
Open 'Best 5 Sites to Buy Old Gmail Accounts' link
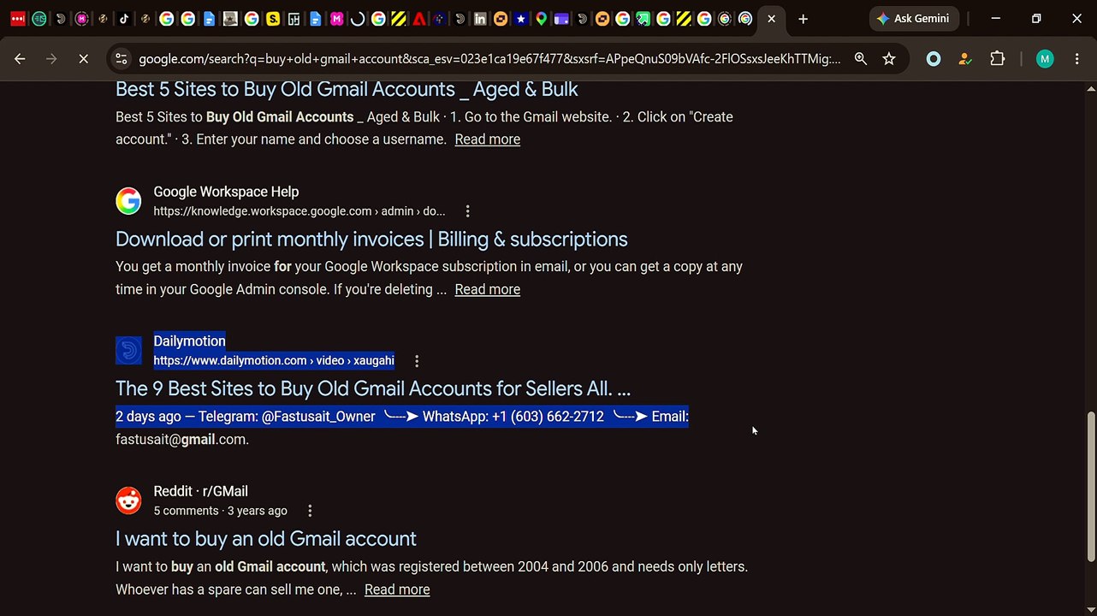347,89
